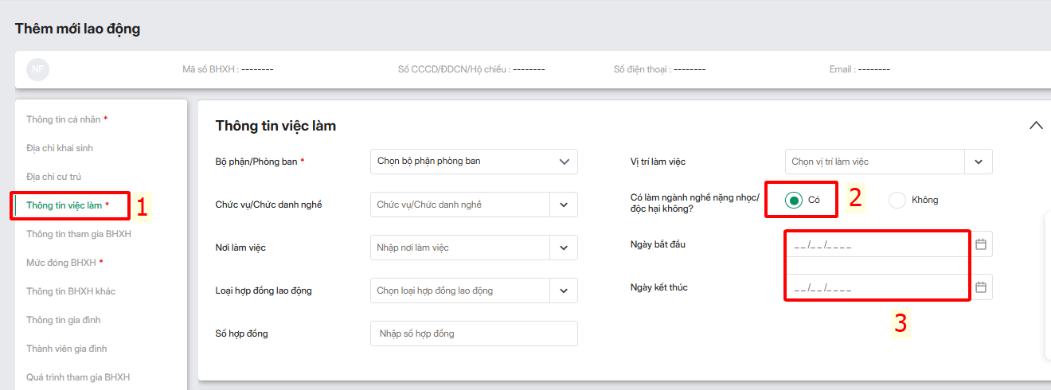Open Địa chỉ khai sinh sidebar item

point(60,148)
